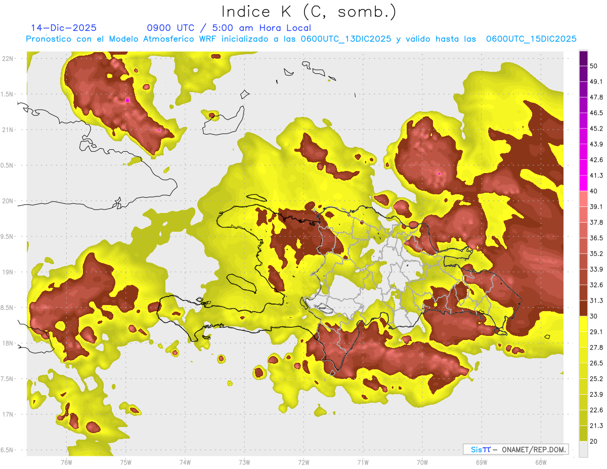Click the 'Indice K (C, somb.)' title
This screenshot has height=469, width=607.
(309, 12)
